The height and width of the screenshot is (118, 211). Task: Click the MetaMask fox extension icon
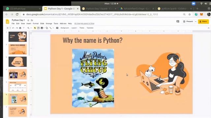point(201,14)
